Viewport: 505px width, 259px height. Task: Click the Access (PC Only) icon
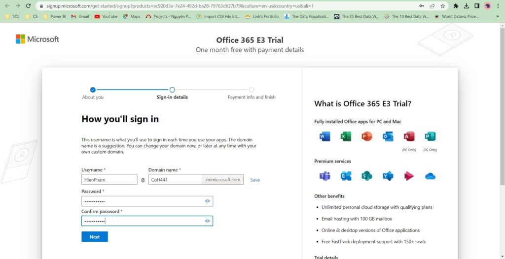click(409, 136)
